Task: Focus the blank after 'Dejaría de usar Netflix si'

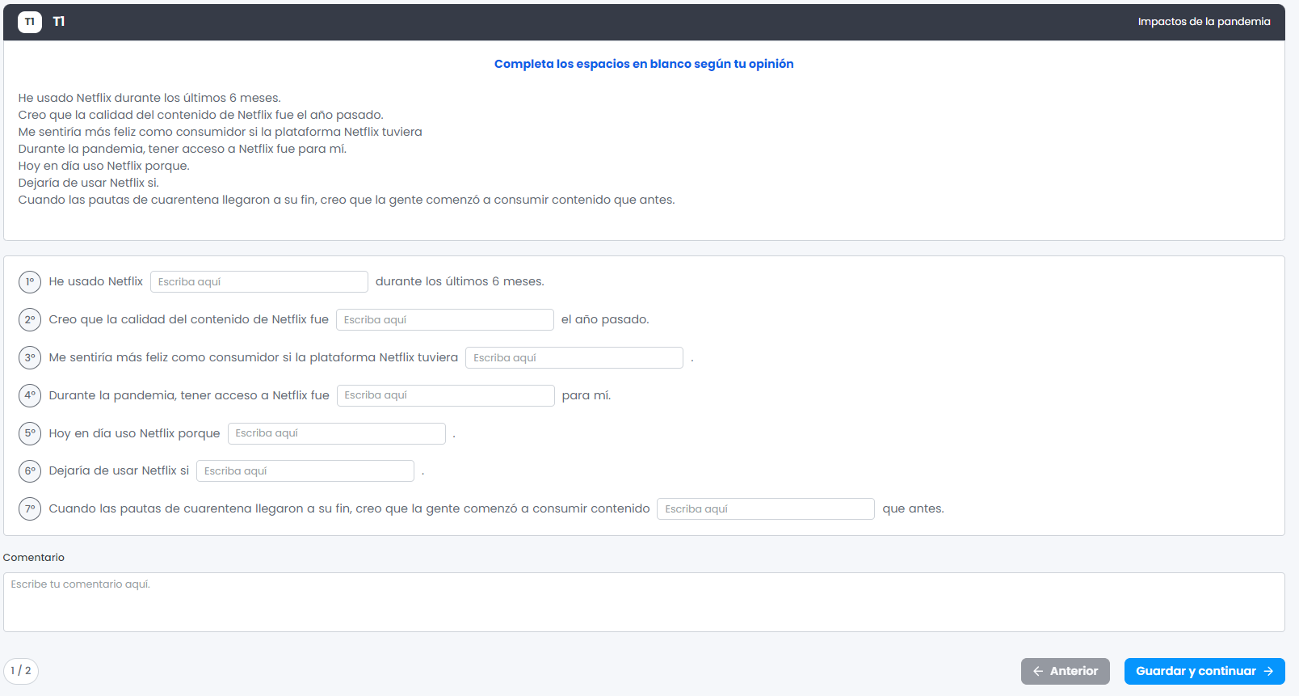Action: pyautogui.click(x=305, y=470)
